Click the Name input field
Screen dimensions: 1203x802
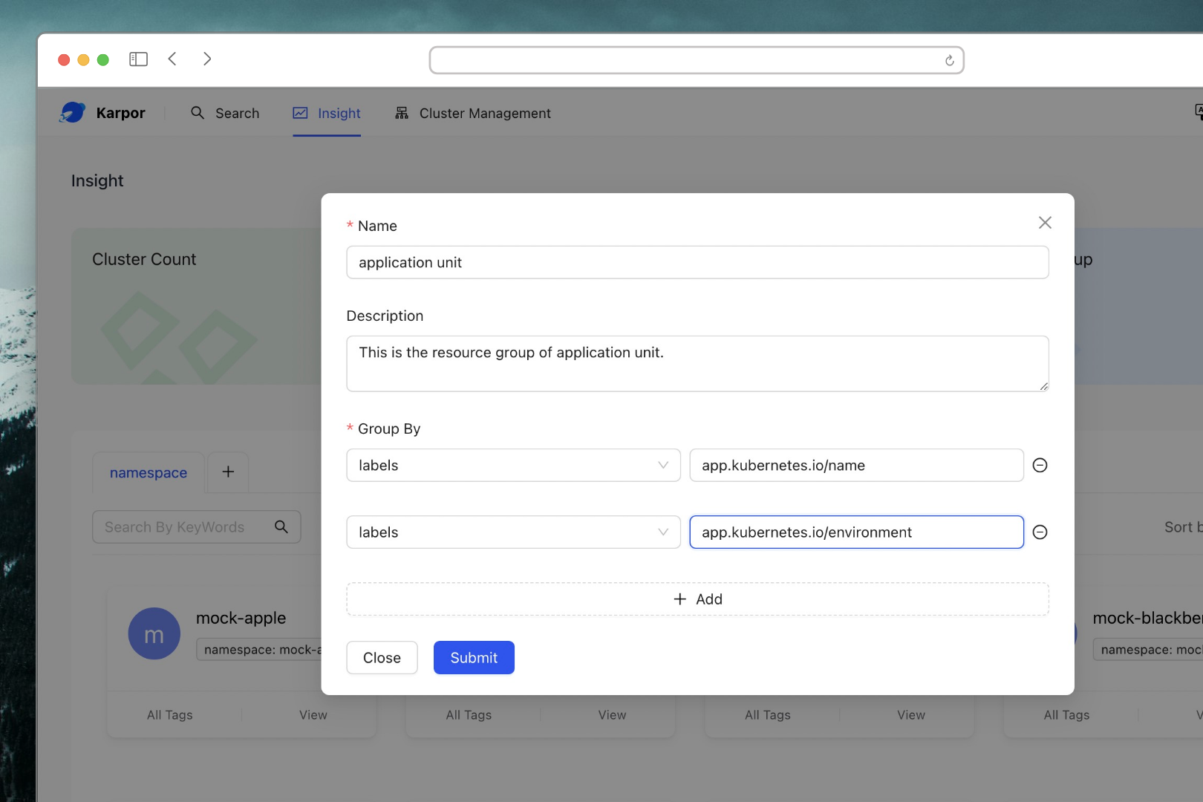697,263
